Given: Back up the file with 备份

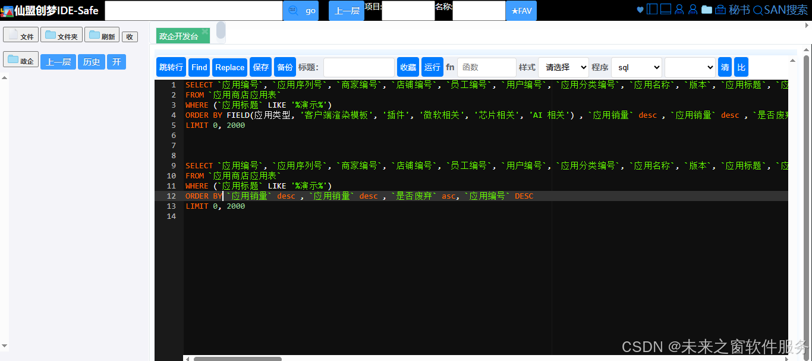Looking at the screenshot, I should tap(285, 67).
